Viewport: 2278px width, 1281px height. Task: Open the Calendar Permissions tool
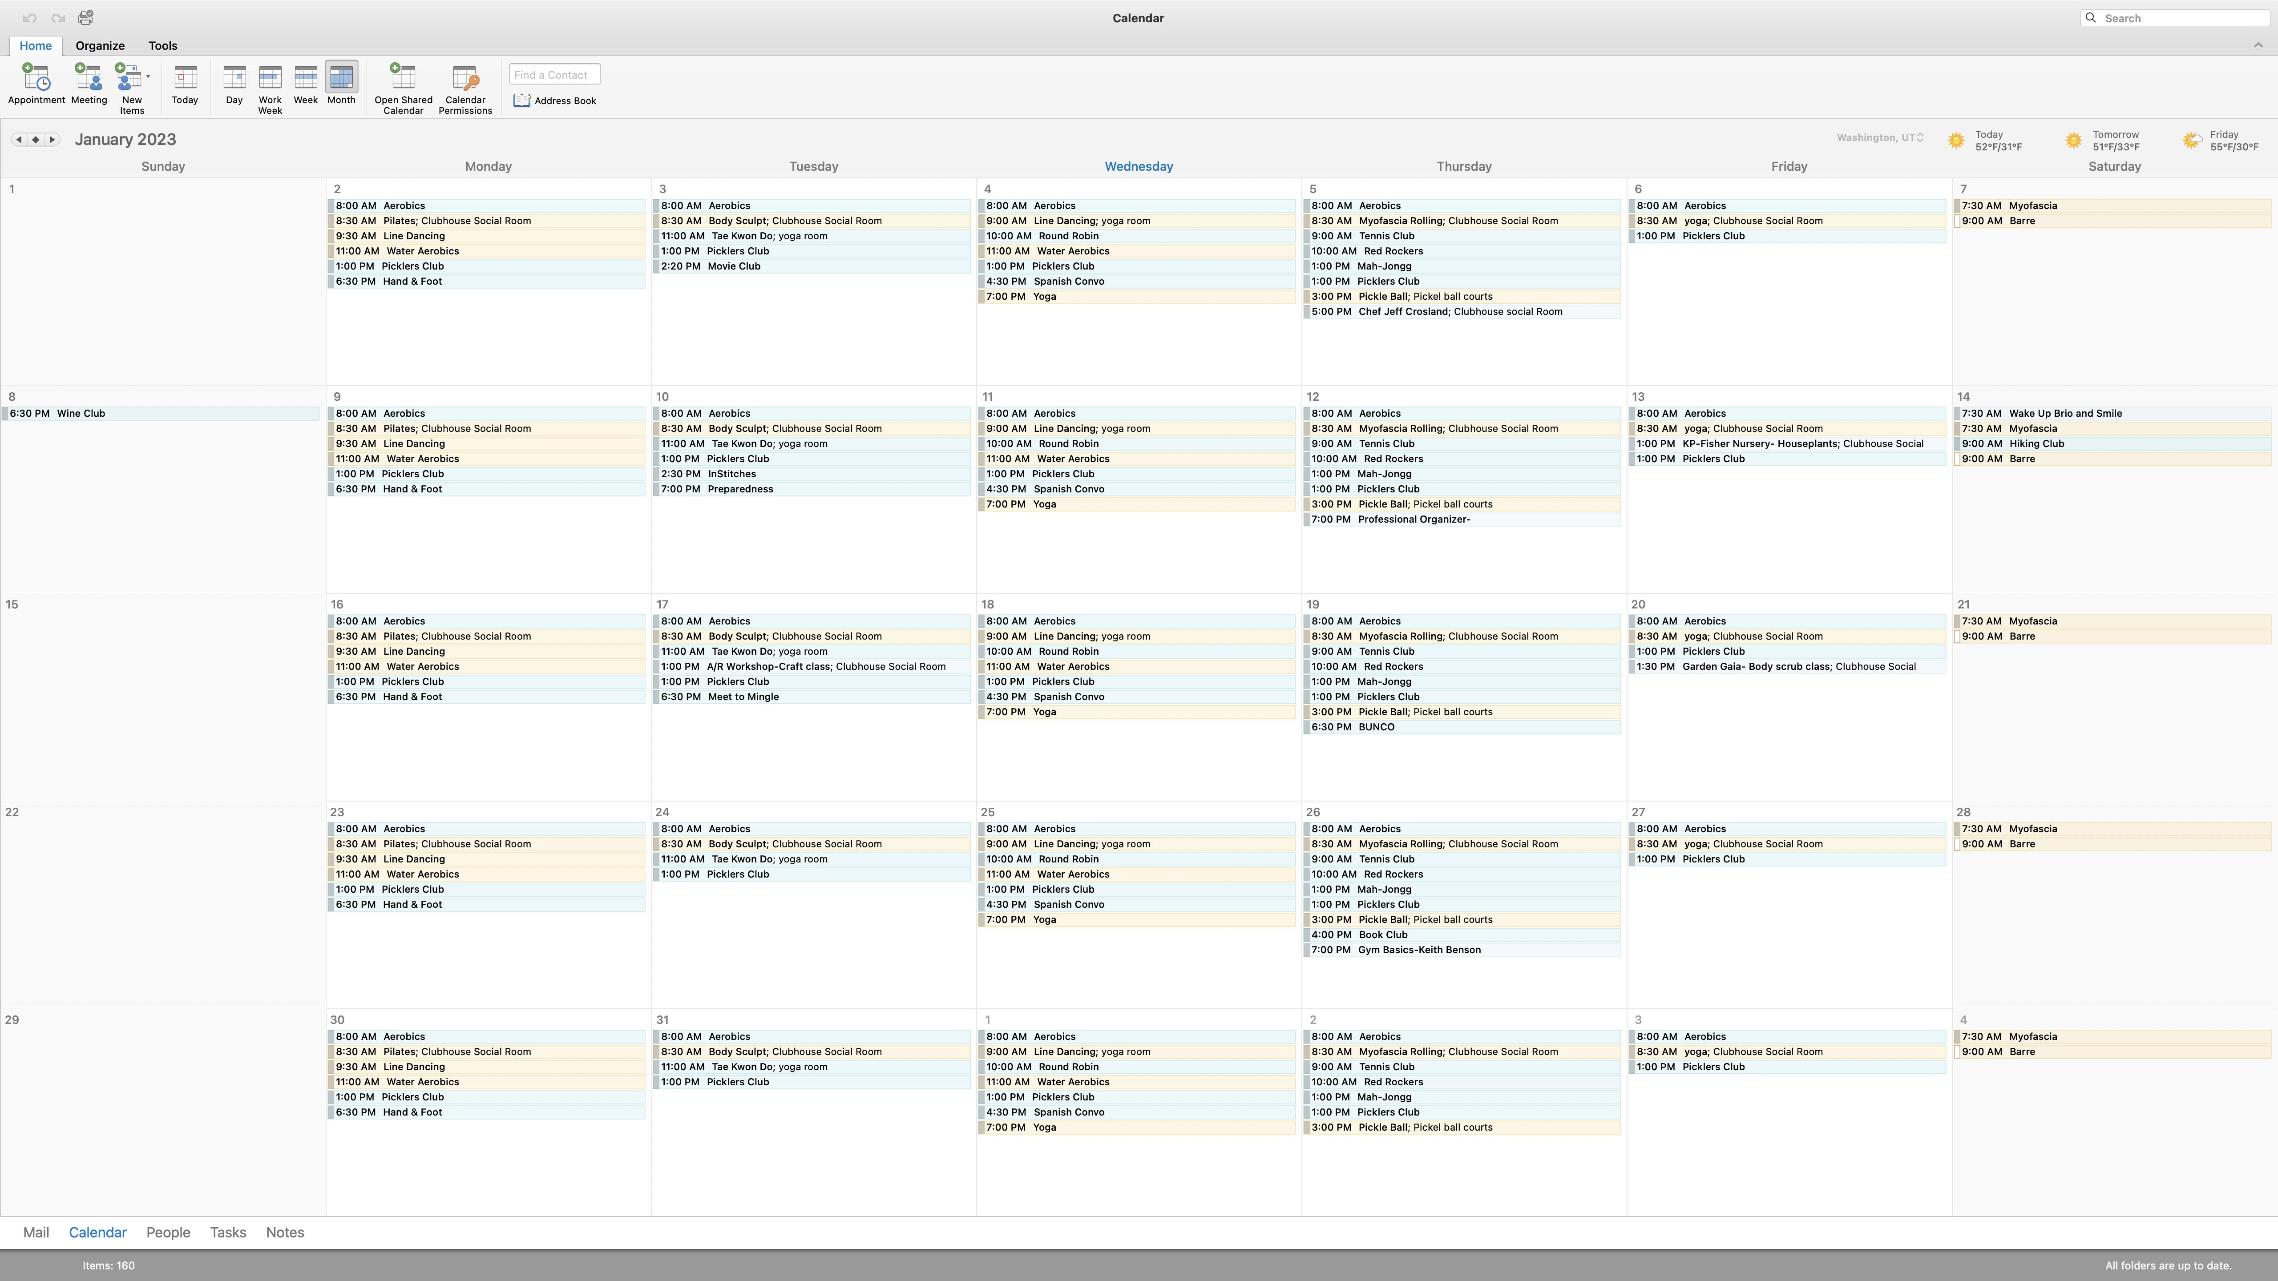click(x=465, y=89)
